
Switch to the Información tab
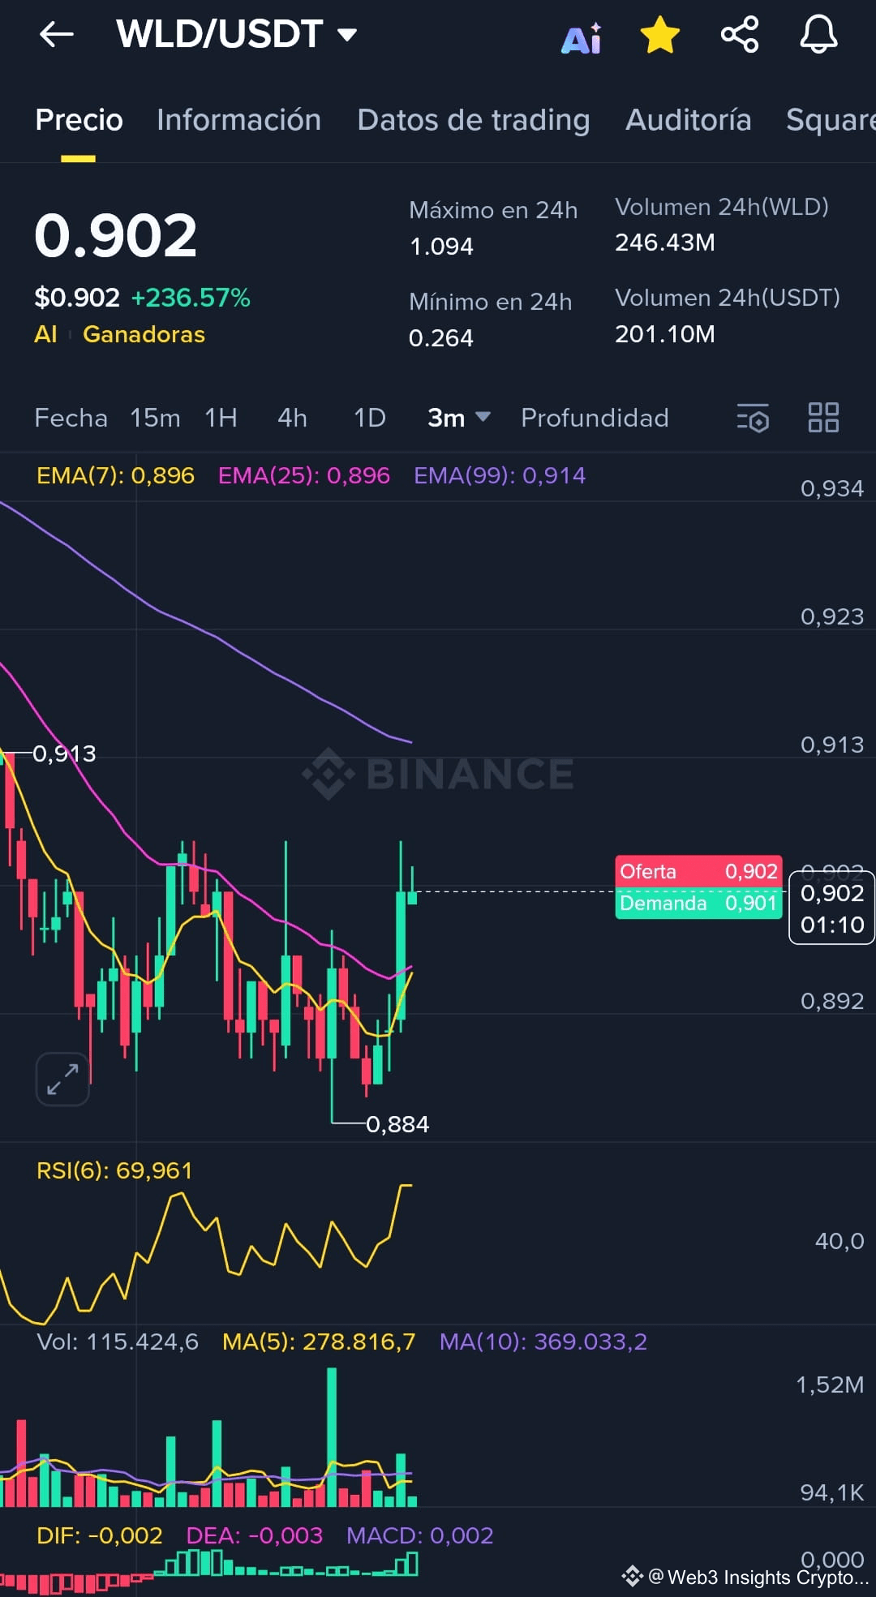pos(238,120)
